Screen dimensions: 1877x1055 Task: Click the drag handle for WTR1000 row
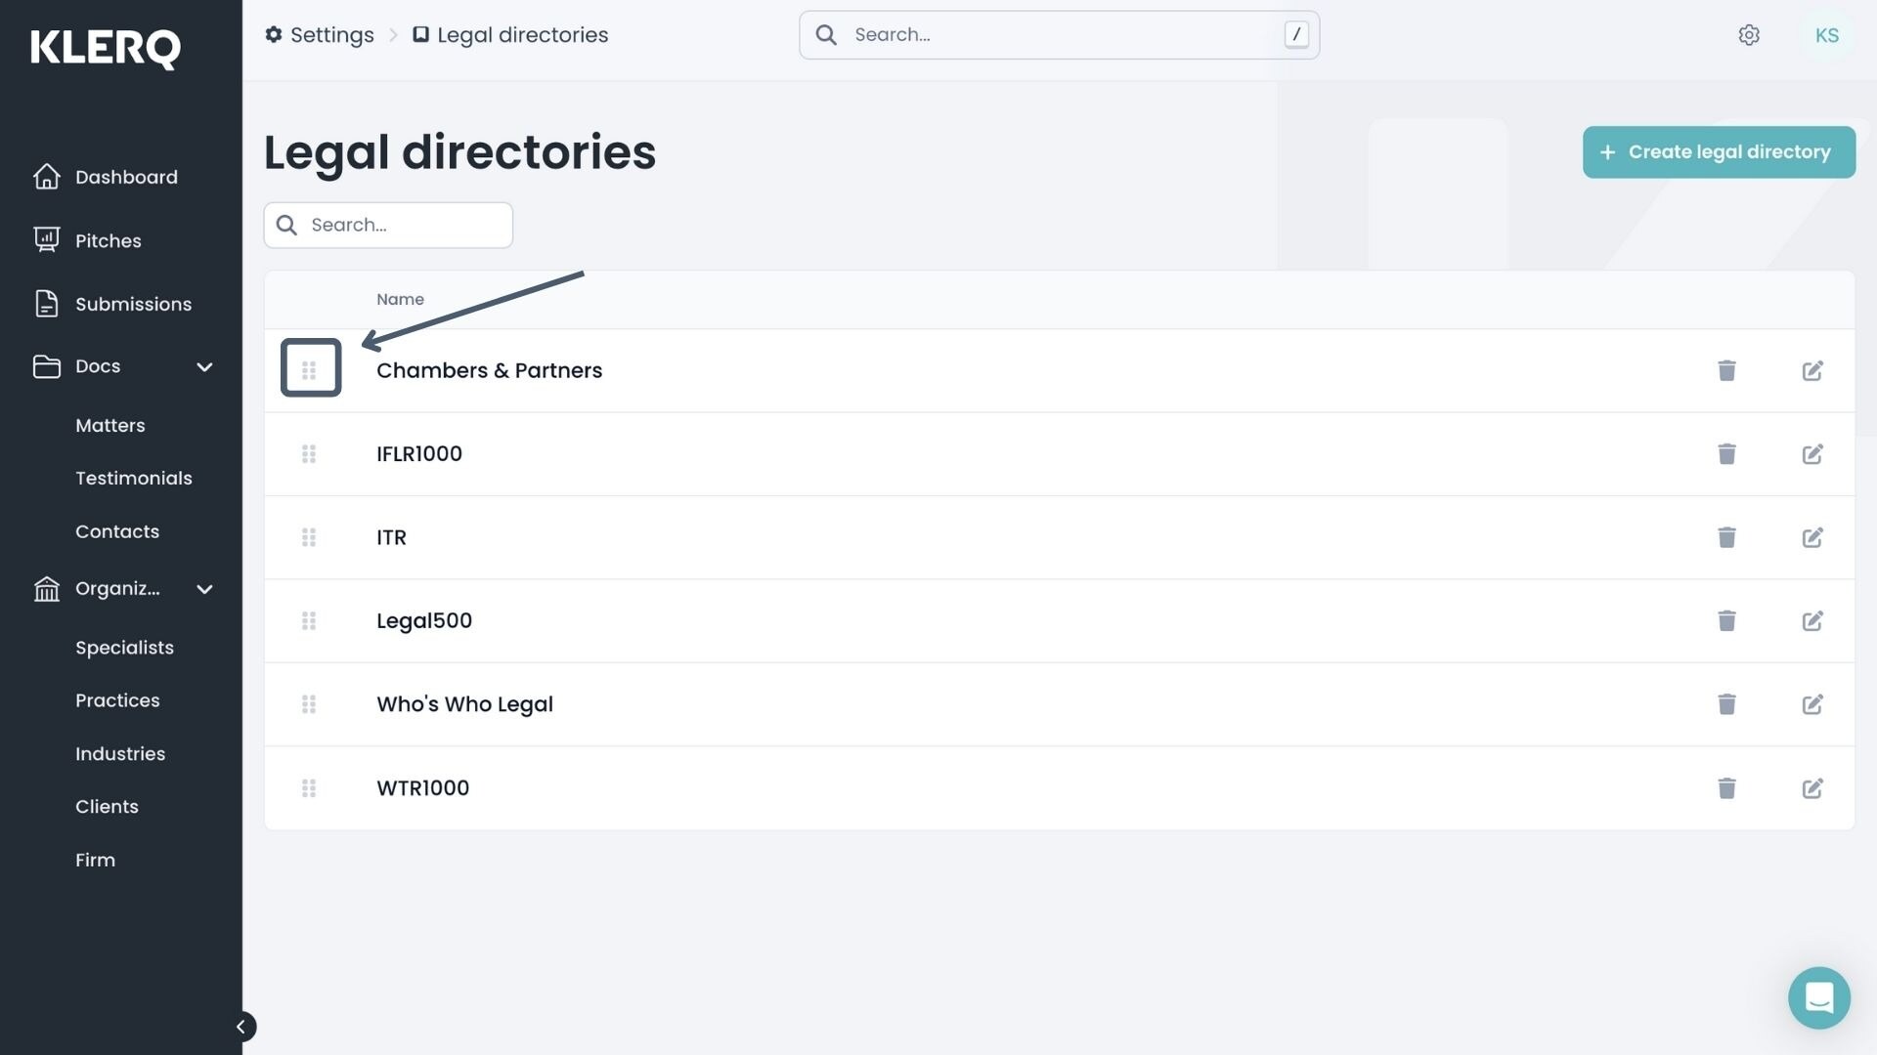(x=309, y=788)
